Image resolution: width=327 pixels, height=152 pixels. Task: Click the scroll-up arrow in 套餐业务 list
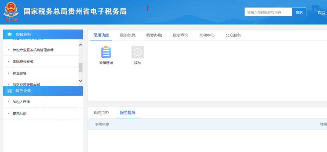tap(81, 45)
